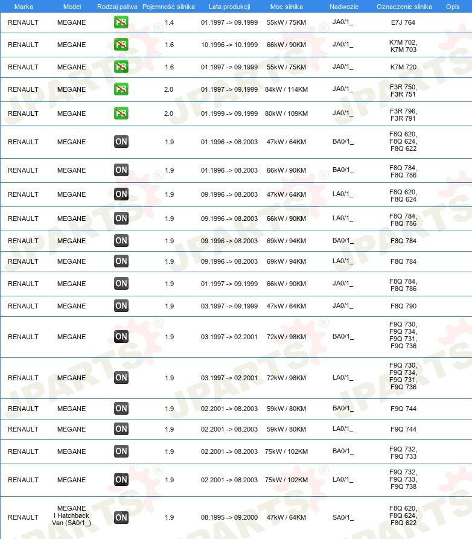Click the production dates 01.1999 -> 09.1999
The width and height of the screenshot is (472, 539).
click(229, 113)
